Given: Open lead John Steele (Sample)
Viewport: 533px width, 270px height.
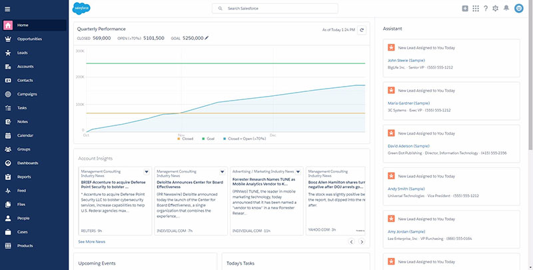Looking at the screenshot, I should click(x=406, y=61).
